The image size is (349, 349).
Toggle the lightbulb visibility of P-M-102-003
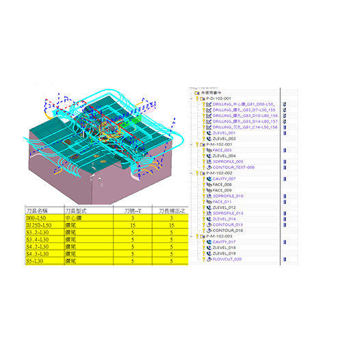(197, 236)
